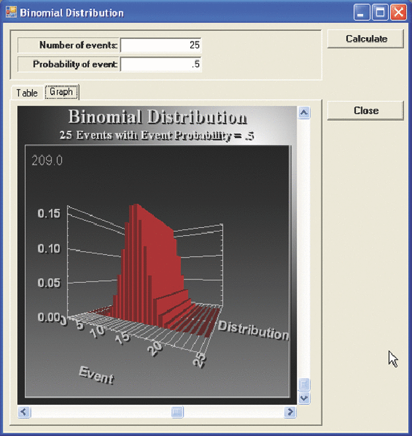This screenshot has height=436, width=412.
Task: Click the Event axis label
Action: coord(96,375)
